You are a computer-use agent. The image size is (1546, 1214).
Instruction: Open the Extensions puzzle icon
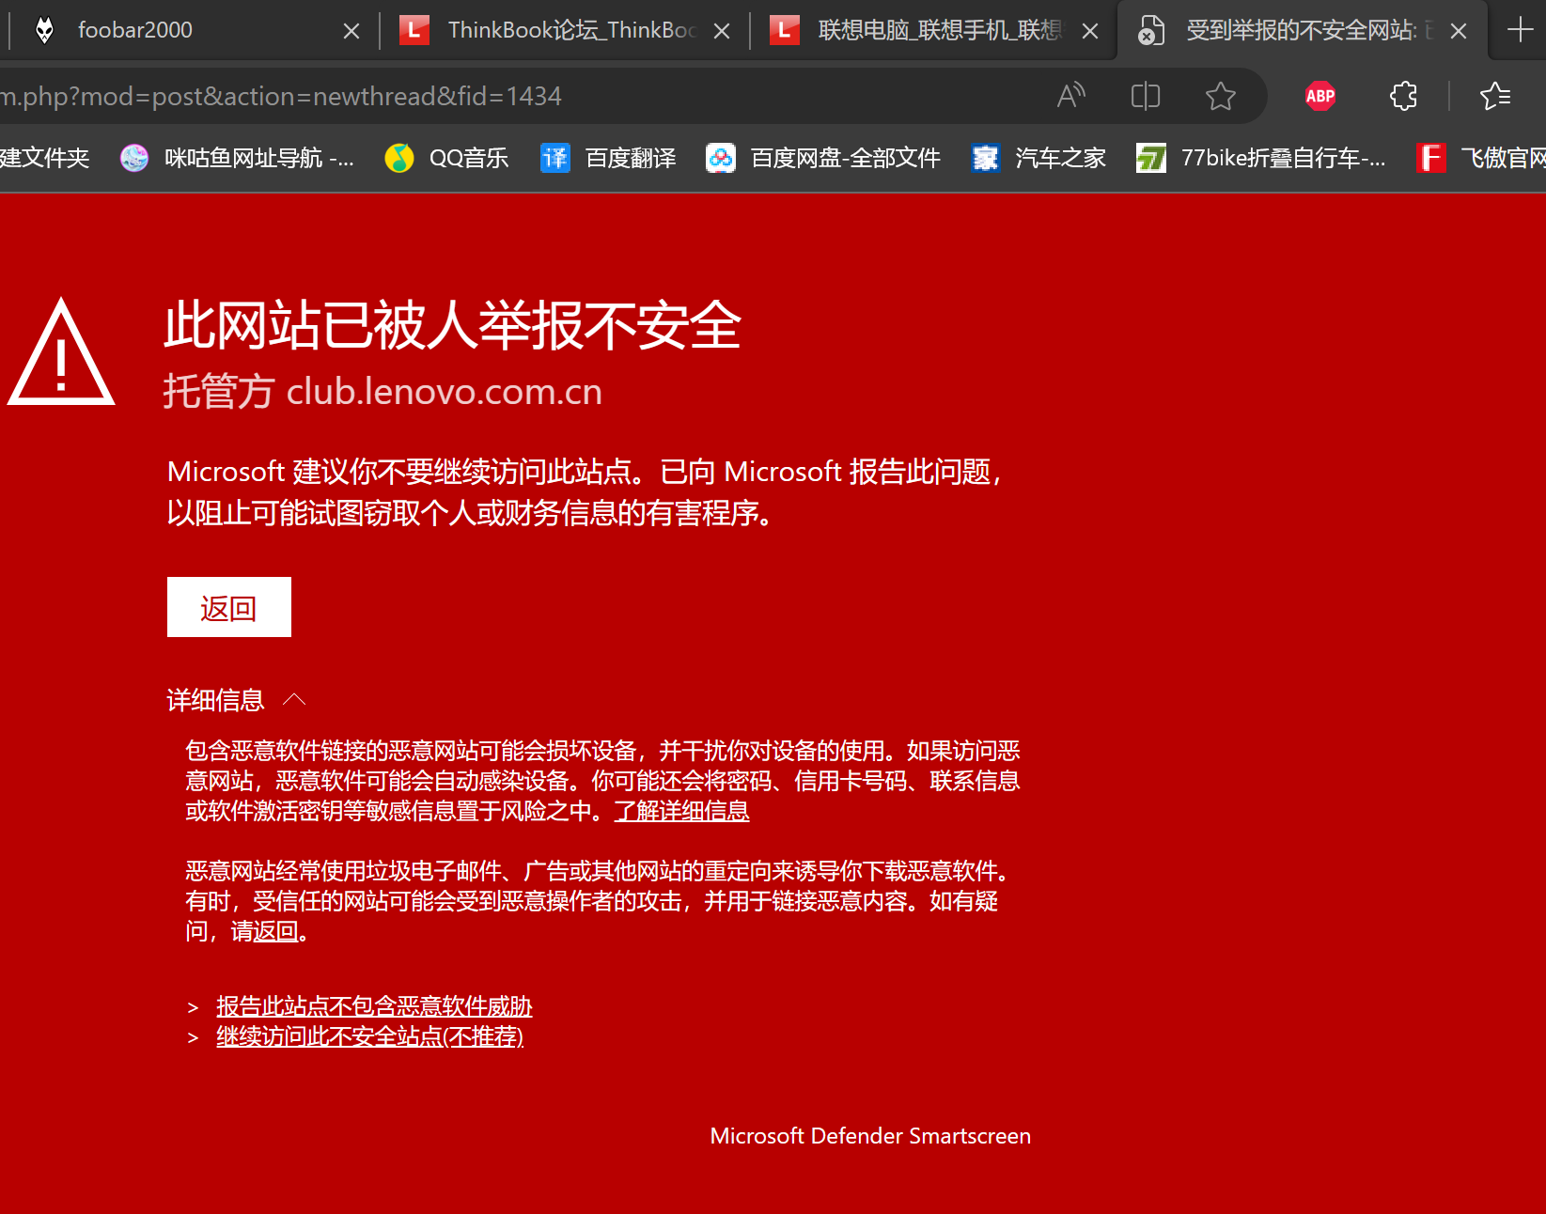pyautogui.click(x=1403, y=96)
